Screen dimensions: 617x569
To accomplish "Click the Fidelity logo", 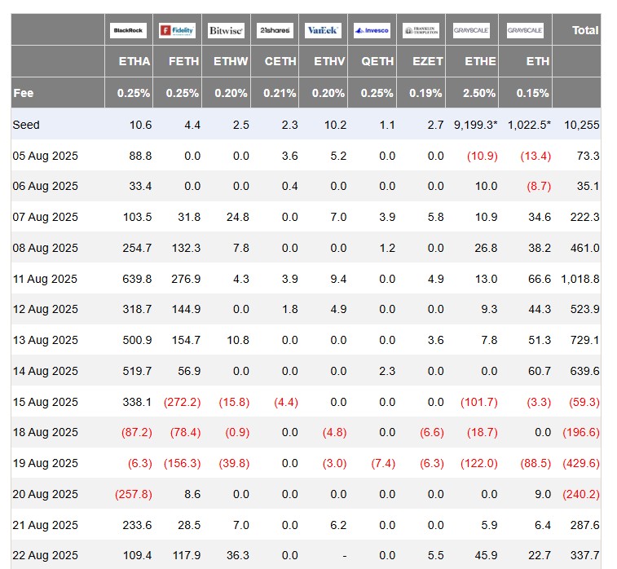I will pyautogui.click(x=177, y=30).
